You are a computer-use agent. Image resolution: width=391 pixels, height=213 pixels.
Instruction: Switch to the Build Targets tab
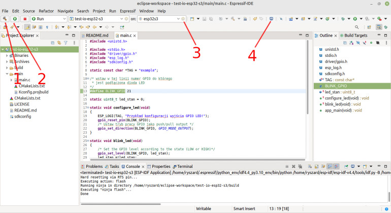point(355,35)
